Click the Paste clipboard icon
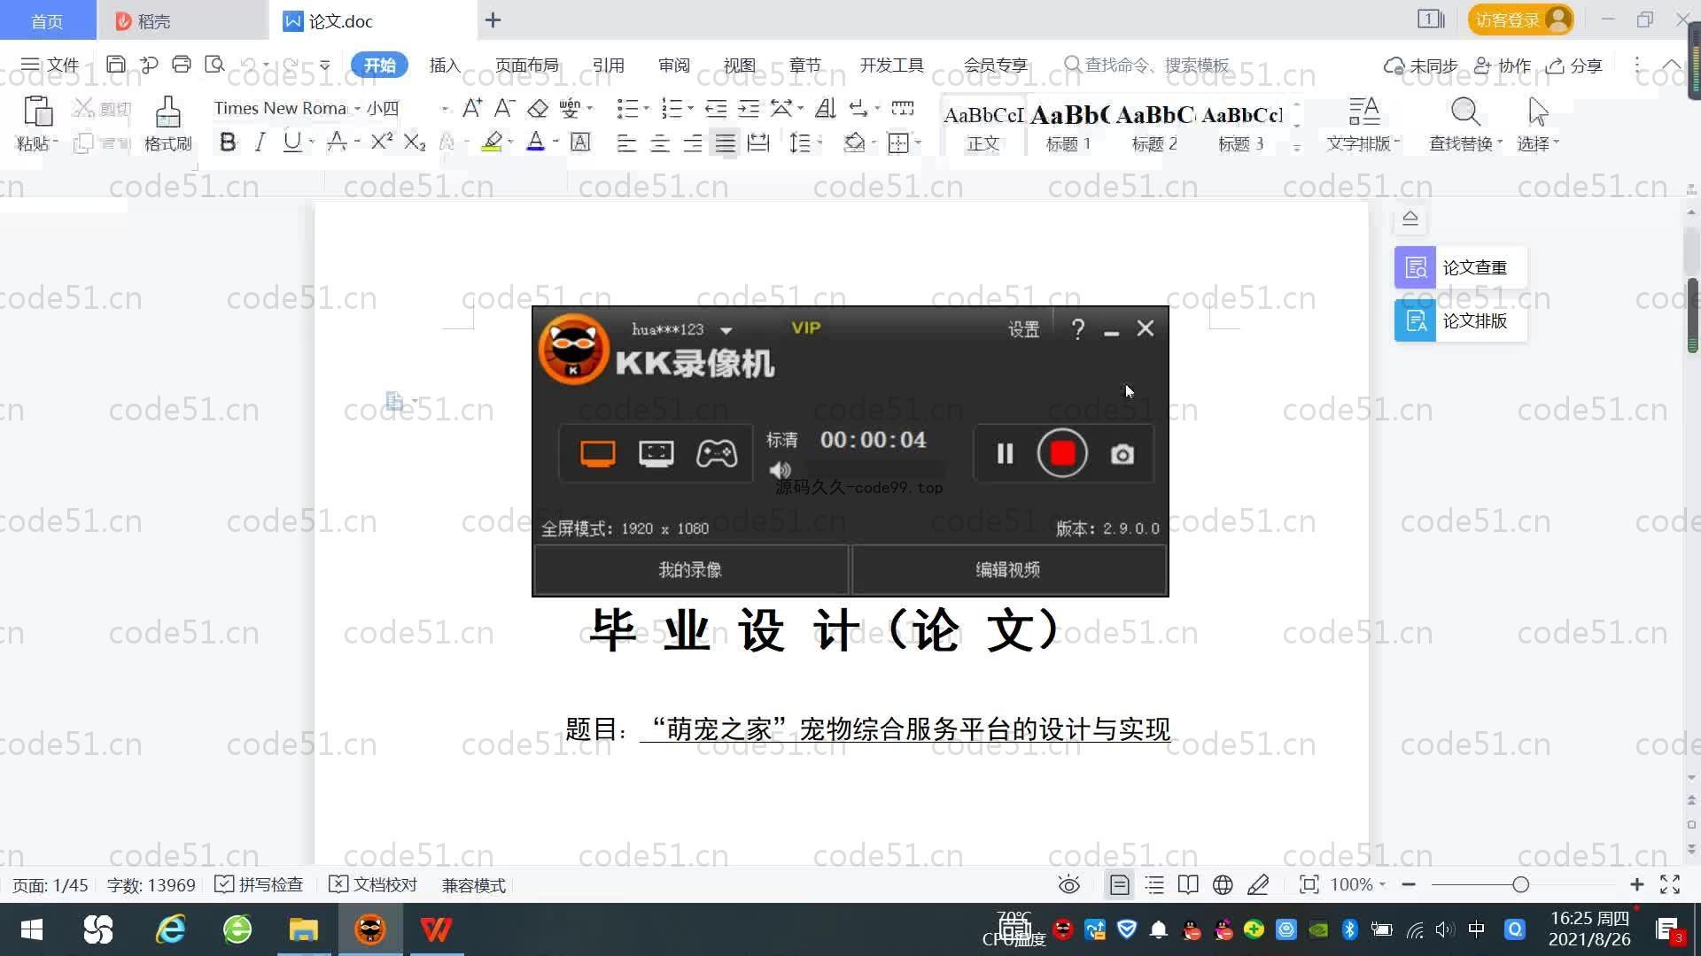1701x956 pixels. (37, 112)
